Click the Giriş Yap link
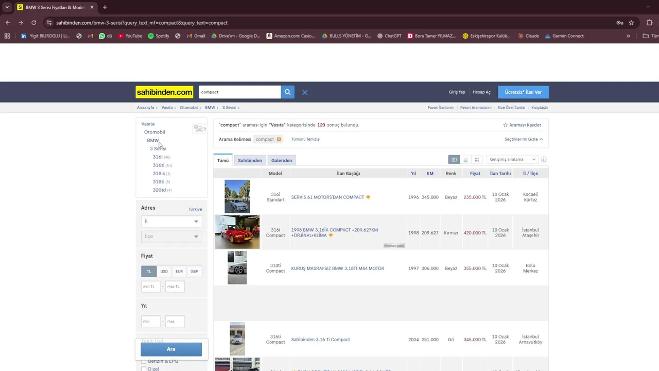Screen dimensions: 659x371 (457, 92)
